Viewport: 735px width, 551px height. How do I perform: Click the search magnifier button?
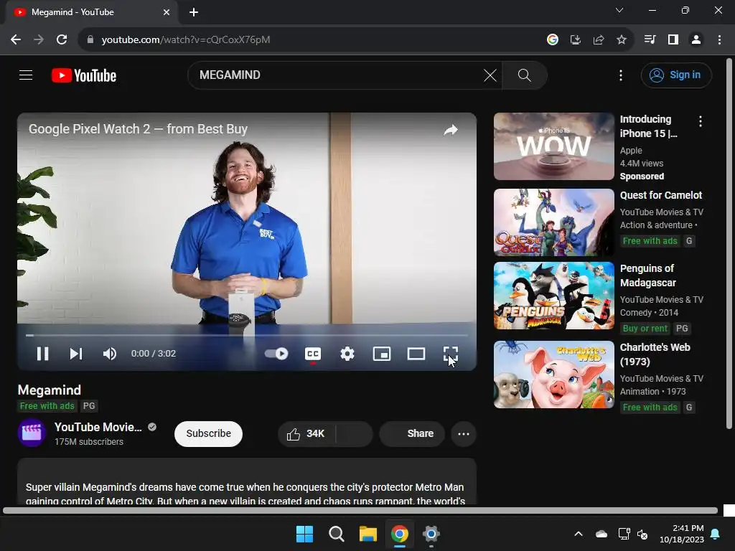coord(525,75)
